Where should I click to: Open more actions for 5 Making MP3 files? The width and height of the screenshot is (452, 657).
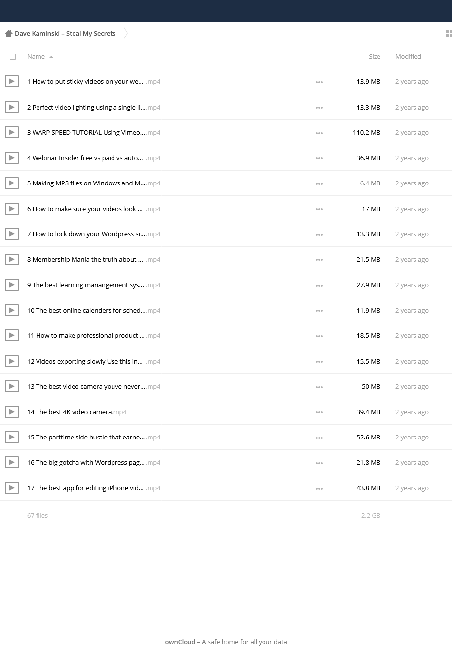coord(319,183)
